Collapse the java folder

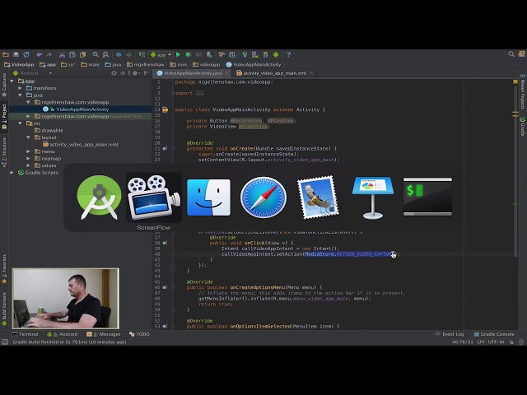[x=20, y=95]
